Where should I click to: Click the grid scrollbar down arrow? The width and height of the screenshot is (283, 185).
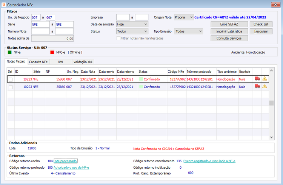pos(271,137)
